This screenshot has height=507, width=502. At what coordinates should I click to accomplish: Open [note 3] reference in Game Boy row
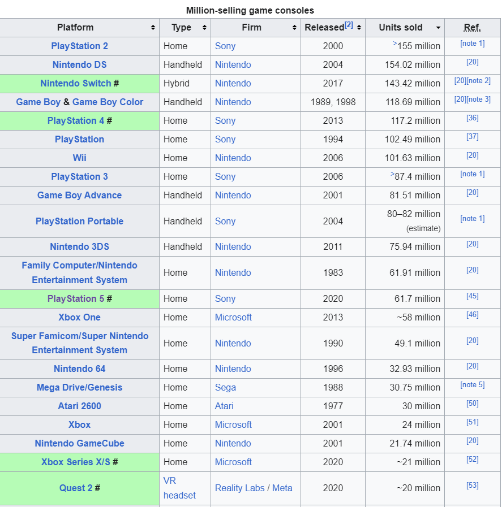(478, 99)
